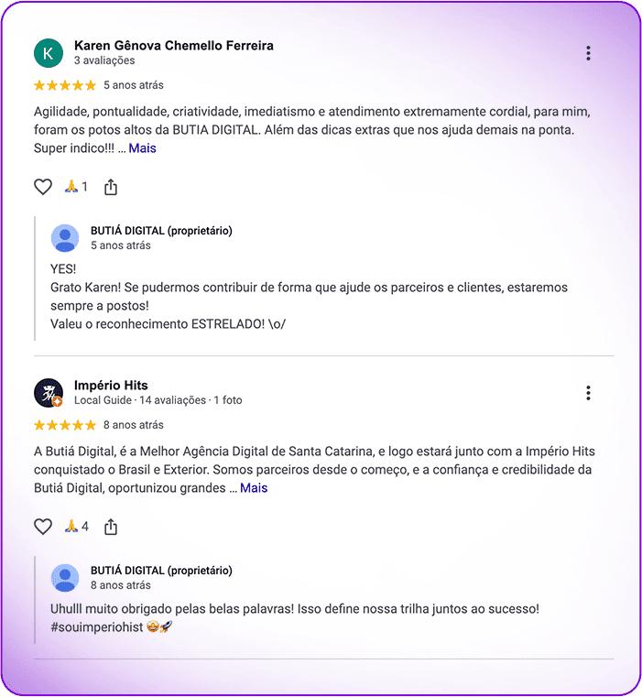Image resolution: width=642 pixels, height=697 pixels.
Task: Click BUTIÁ DIGITAL avatar in first reply
Action: 65,238
